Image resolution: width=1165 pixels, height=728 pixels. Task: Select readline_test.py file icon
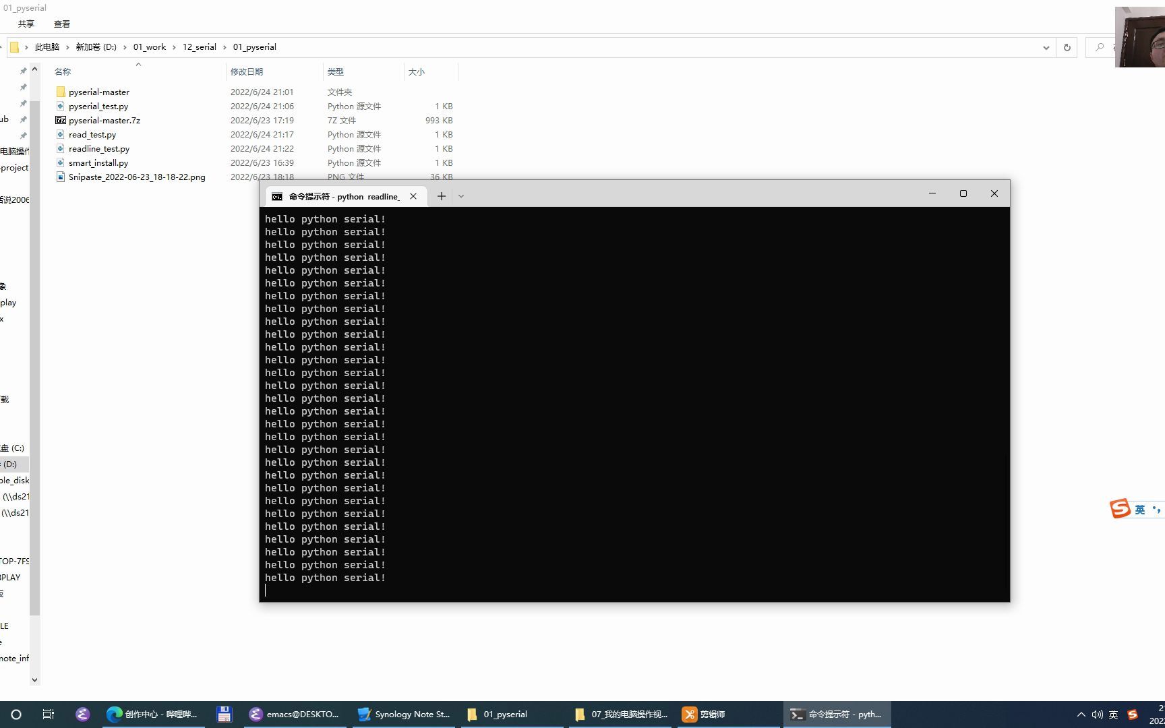coord(61,148)
